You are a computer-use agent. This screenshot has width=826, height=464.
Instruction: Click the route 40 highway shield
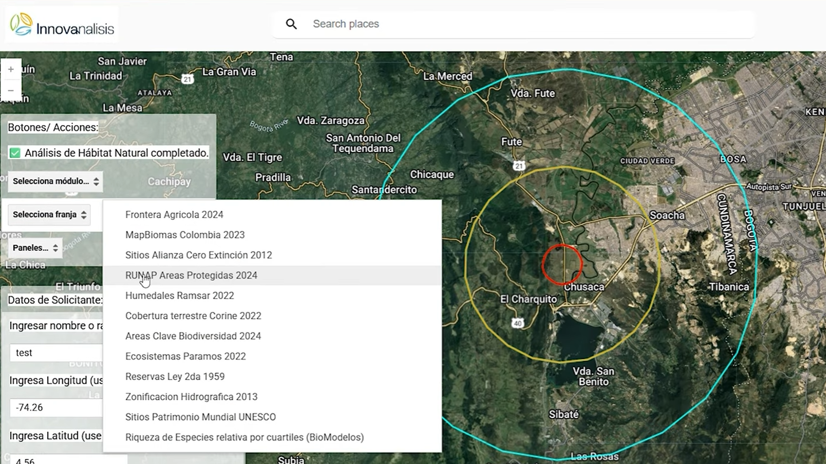pyautogui.click(x=518, y=323)
